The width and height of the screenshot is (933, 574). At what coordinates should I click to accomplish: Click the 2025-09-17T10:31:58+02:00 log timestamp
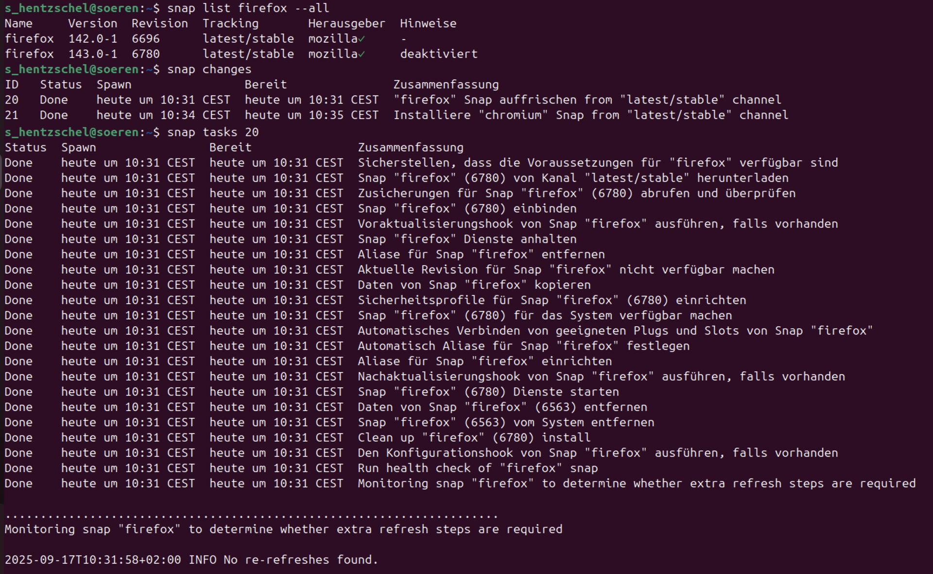pyautogui.click(x=92, y=560)
